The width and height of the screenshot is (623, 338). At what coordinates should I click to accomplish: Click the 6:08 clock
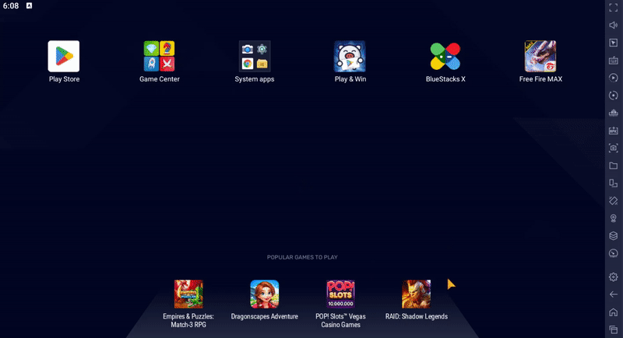pos(11,6)
